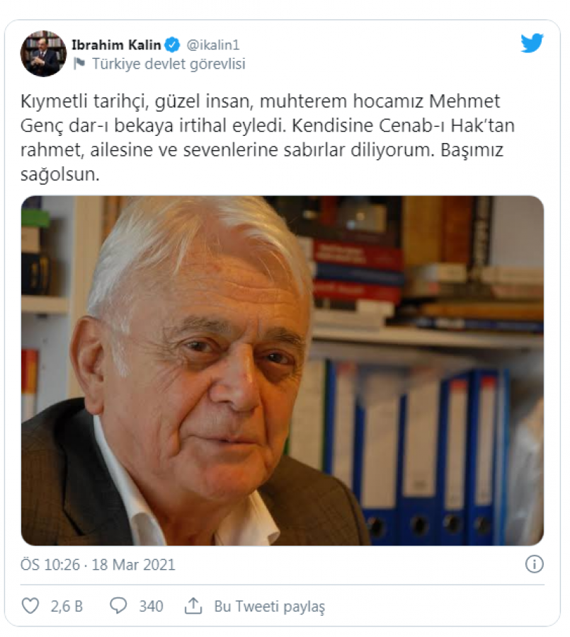Open the tweet info circle icon
Viewport: 570px width, 637px height.
[x=534, y=564]
